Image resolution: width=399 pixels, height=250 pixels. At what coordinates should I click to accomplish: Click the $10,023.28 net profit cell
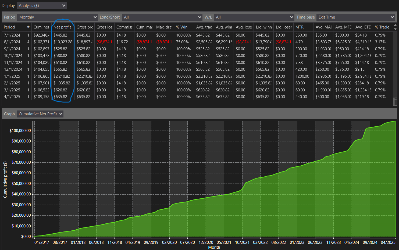tap(63, 42)
